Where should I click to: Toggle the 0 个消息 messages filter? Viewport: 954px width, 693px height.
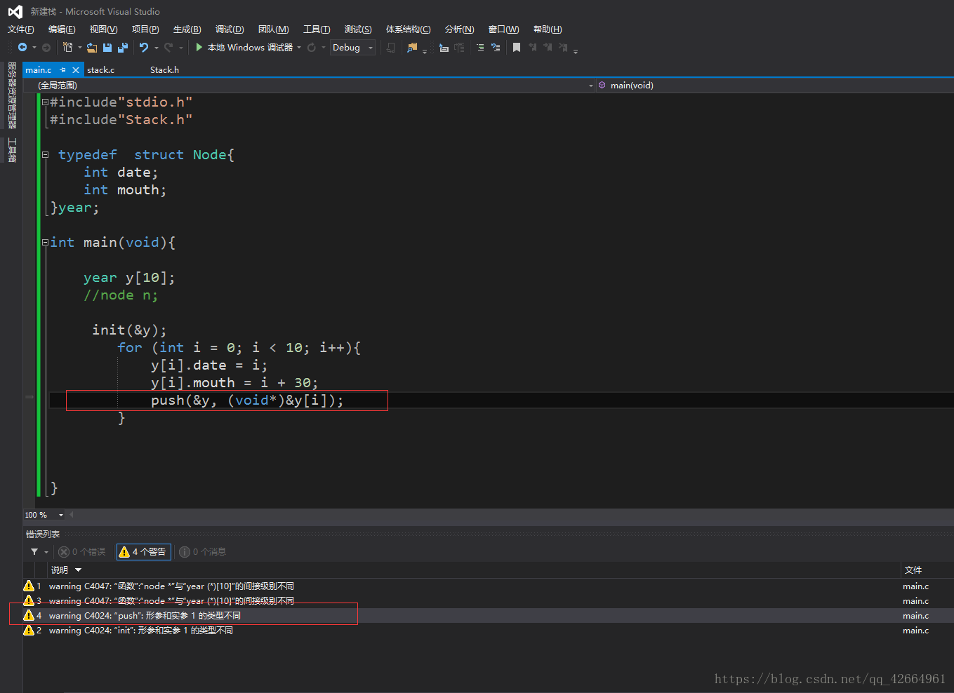(203, 552)
